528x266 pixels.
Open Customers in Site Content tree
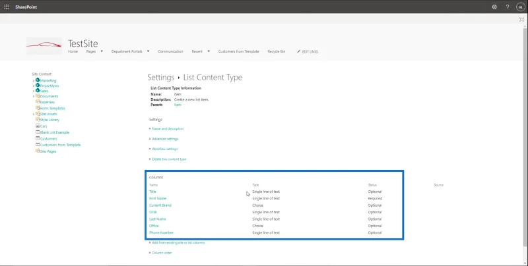click(x=48, y=139)
